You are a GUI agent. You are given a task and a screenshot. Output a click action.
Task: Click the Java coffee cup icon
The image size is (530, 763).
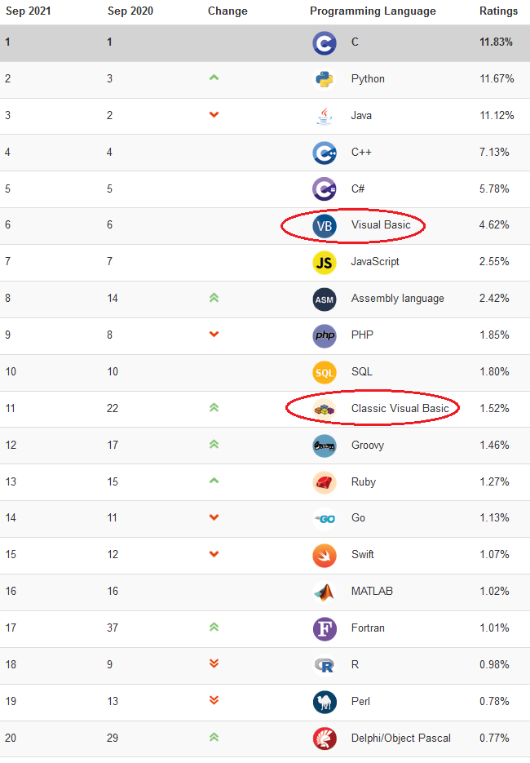325,117
